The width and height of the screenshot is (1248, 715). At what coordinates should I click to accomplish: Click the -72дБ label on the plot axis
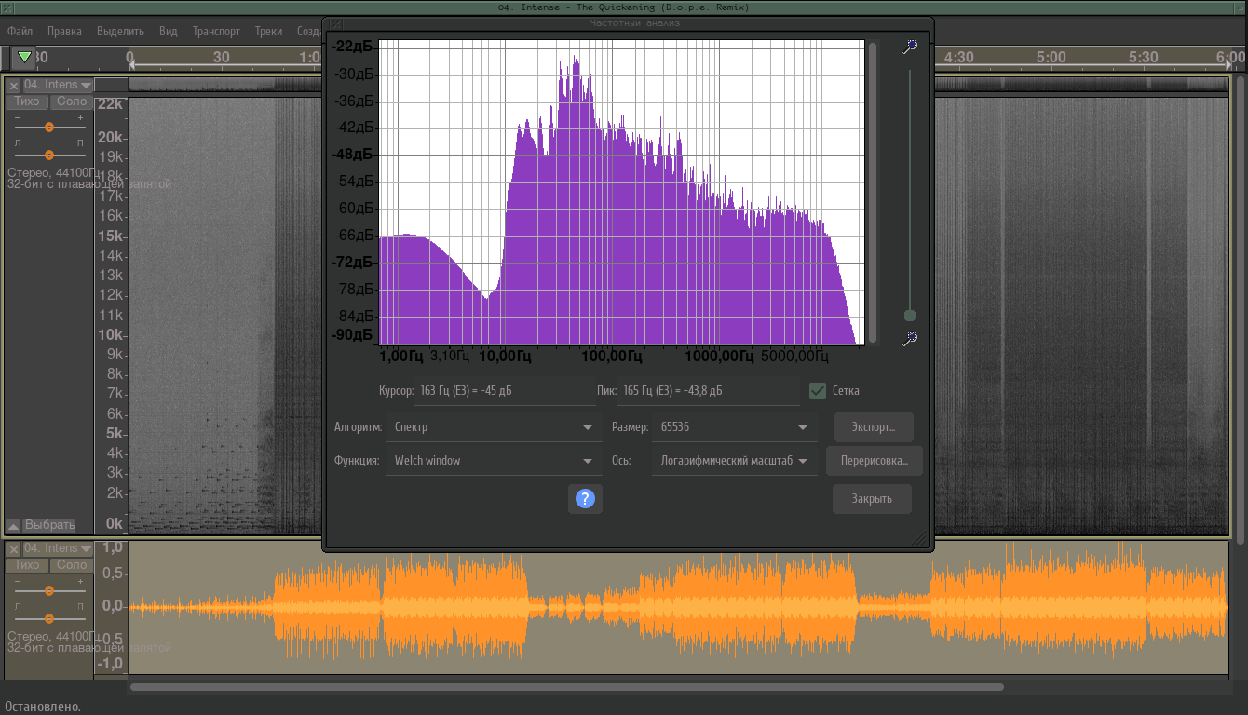[354, 263]
